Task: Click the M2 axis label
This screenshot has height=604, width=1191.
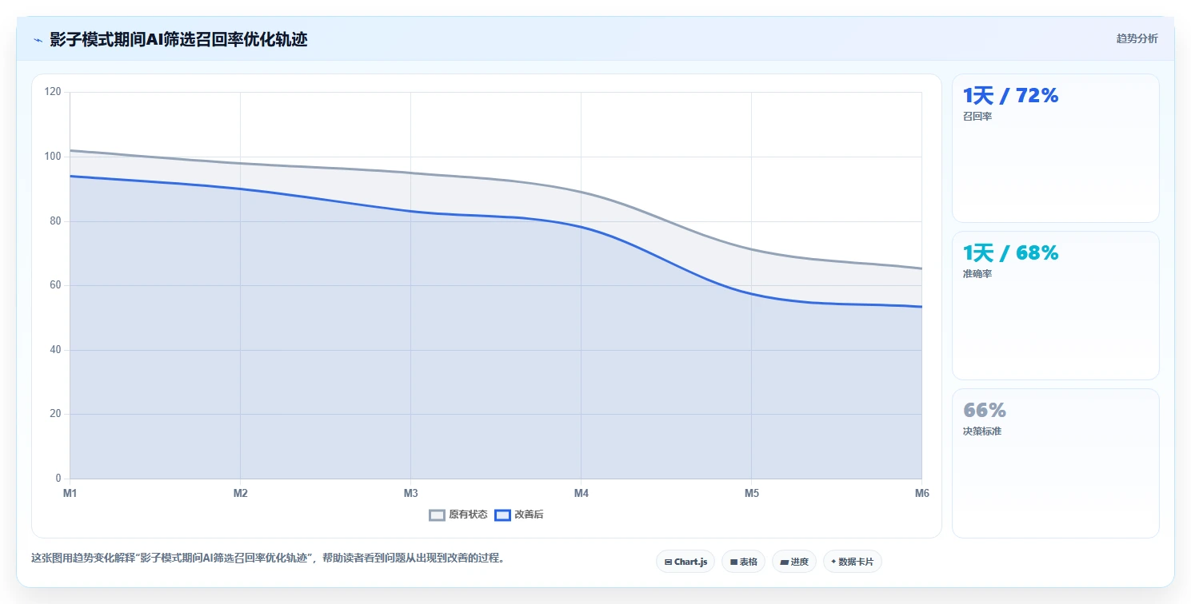Action: 241,493
